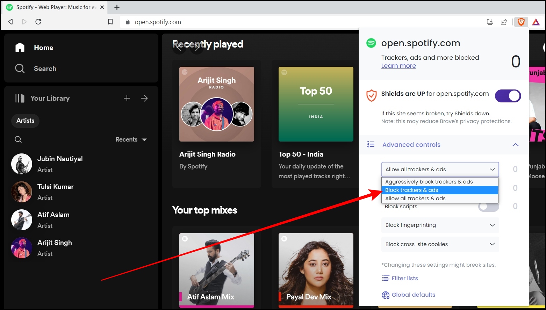The height and width of the screenshot is (310, 546).
Task: Click the Your Library stack icon
Action: [20, 98]
